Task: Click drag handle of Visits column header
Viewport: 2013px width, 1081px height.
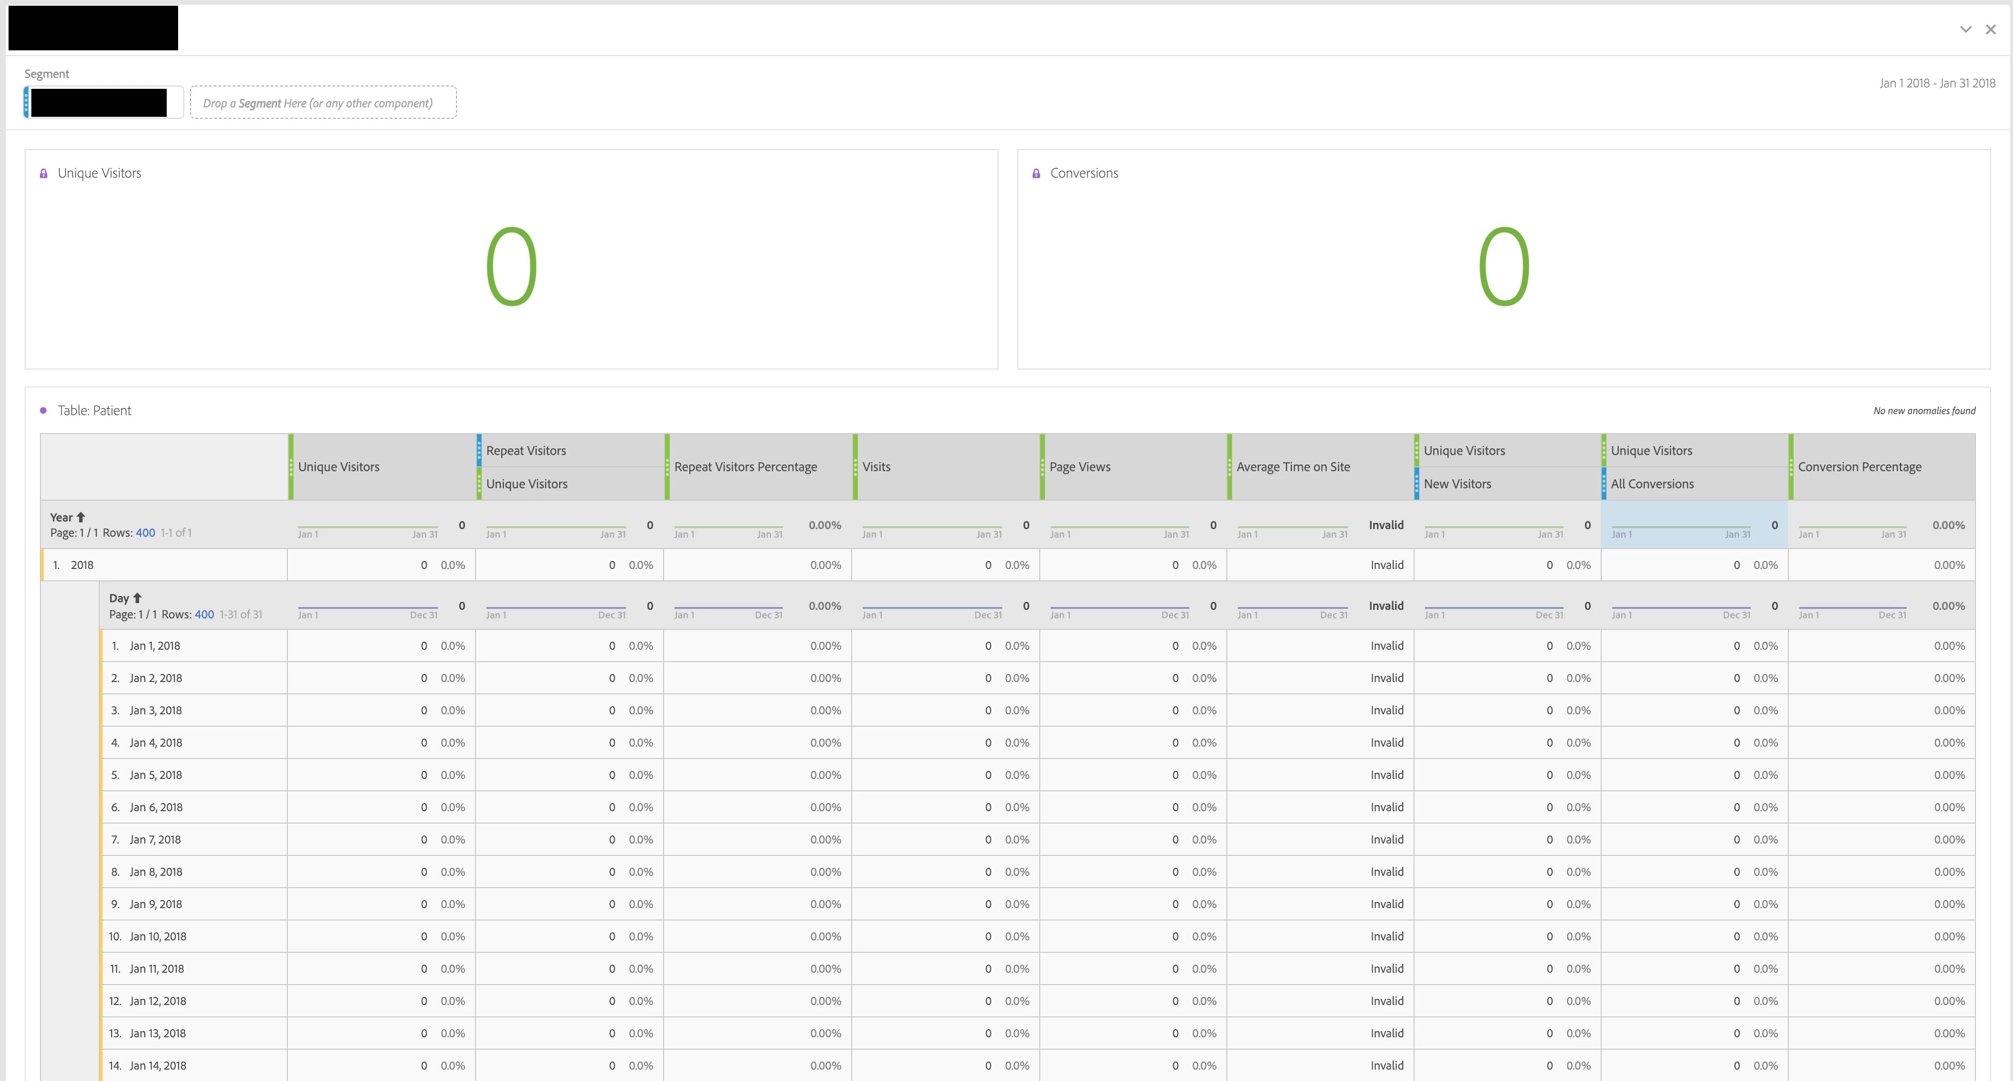Action: click(855, 466)
